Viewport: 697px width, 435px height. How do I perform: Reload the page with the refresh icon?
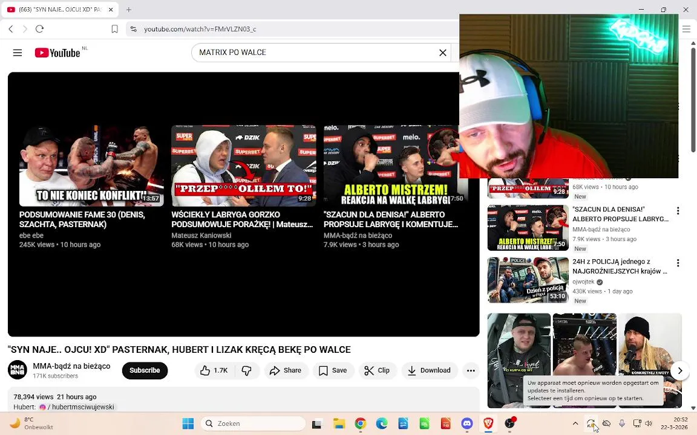click(39, 29)
